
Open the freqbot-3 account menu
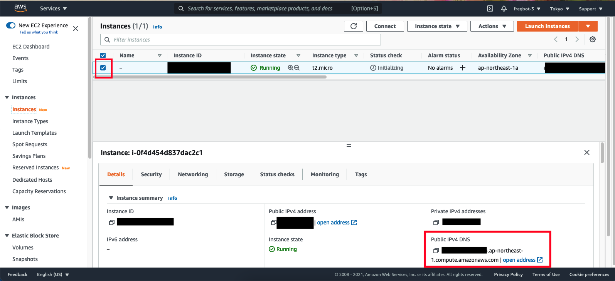click(527, 9)
